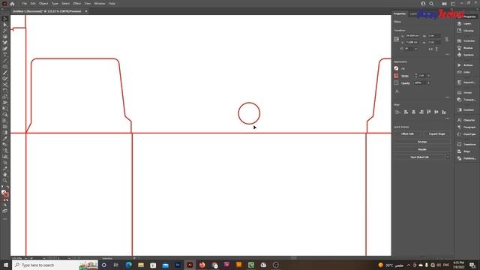Open the Paragraph panel from dock
Viewport: 480px width, 270px height.
pos(466,127)
